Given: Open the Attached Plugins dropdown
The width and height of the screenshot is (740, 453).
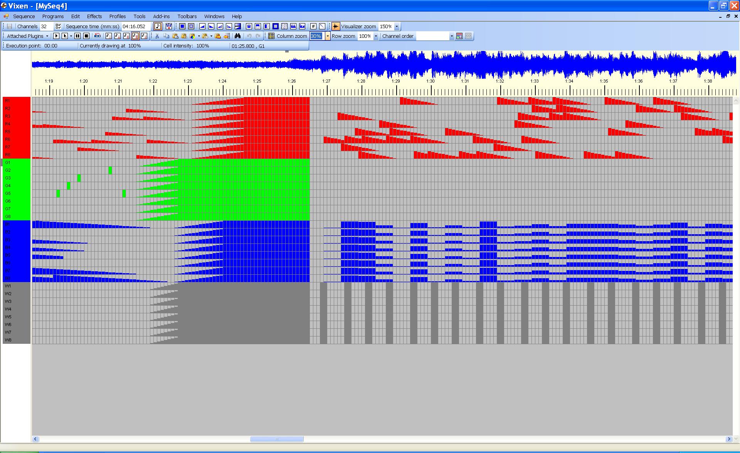Looking at the screenshot, I should [27, 36].
